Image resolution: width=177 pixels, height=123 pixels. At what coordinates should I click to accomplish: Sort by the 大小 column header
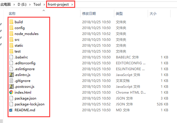[x=153, y=13]
